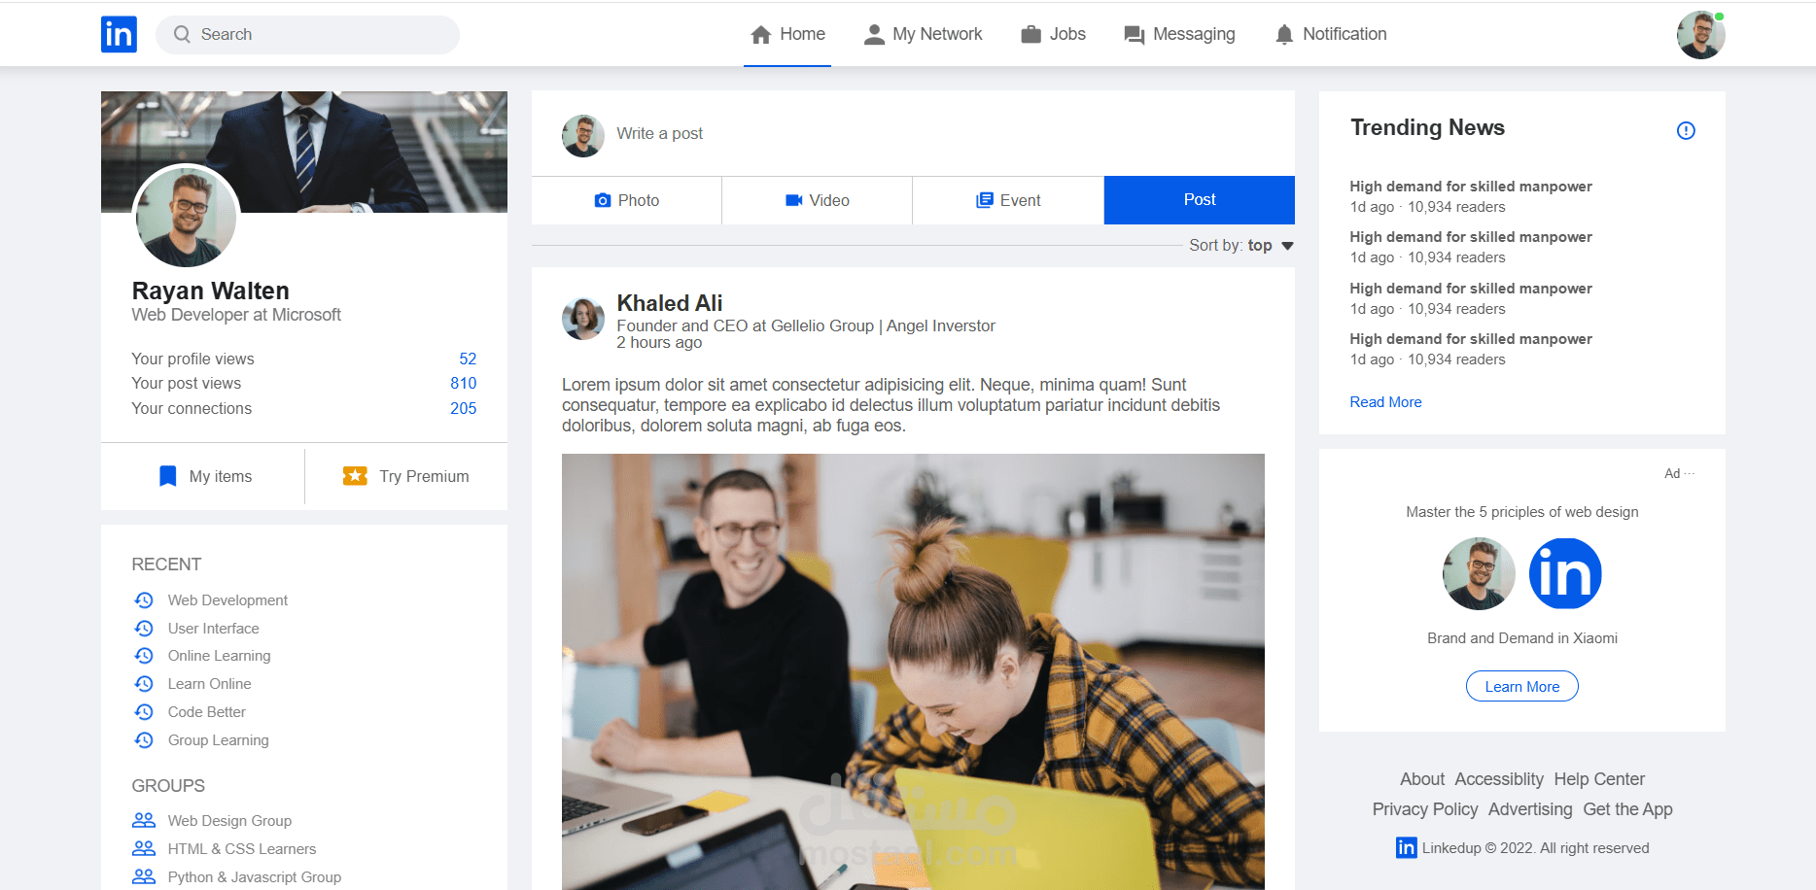Click the Jobs briefcase icon
The width and height of the screenshot is (1816, 890).
click(x=1030, y=35)
